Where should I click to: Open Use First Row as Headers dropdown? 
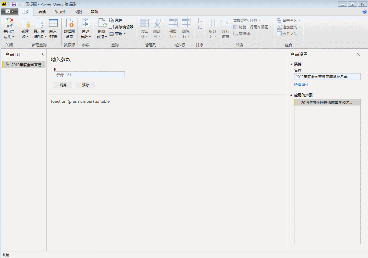click(252, 27)
